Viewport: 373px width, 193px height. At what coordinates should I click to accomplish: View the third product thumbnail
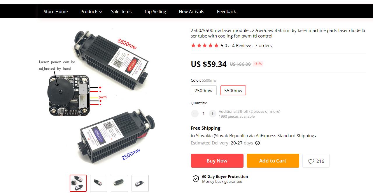click(x=119, y=183)
